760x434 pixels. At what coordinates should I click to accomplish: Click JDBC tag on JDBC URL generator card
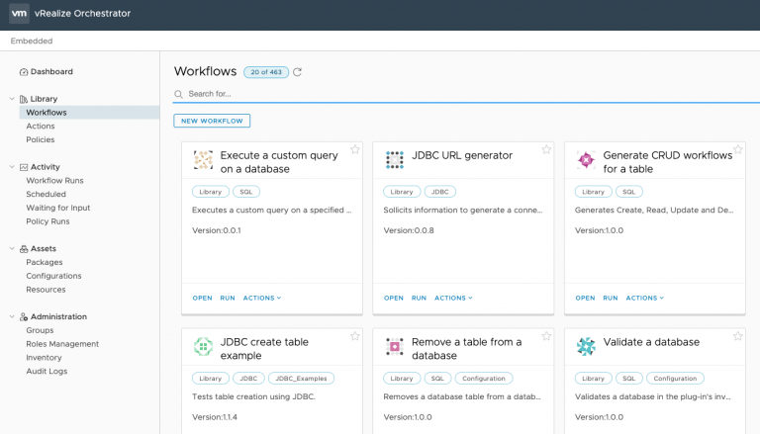point(440,192)
